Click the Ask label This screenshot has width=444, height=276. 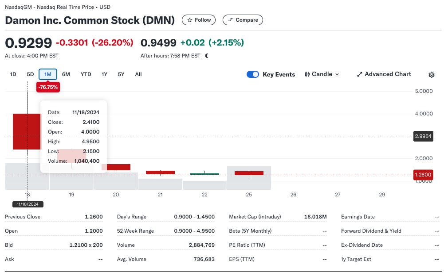coord(9,259)
